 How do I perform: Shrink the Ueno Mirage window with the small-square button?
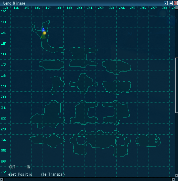(166, 3)
